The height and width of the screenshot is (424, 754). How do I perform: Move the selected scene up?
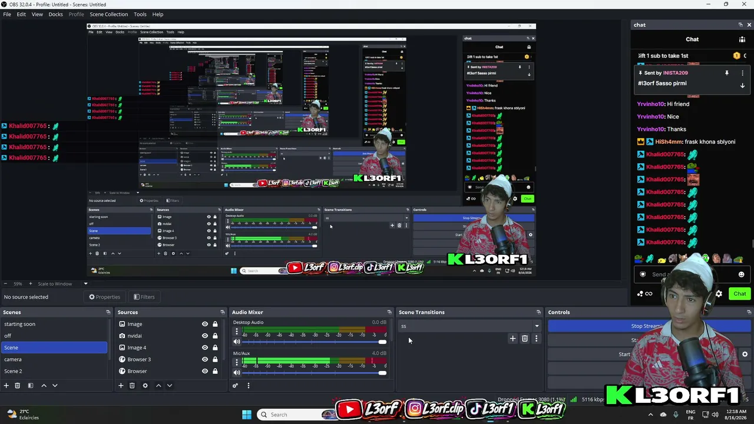pyautogui.click(x=44, y=386)
